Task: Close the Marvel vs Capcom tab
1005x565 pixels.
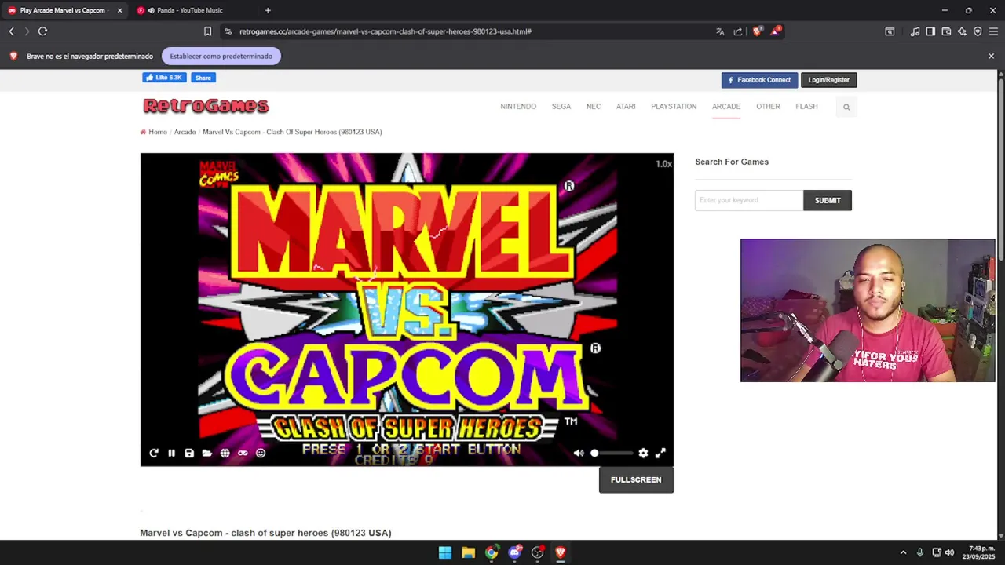Action: [x=119, y=10]
